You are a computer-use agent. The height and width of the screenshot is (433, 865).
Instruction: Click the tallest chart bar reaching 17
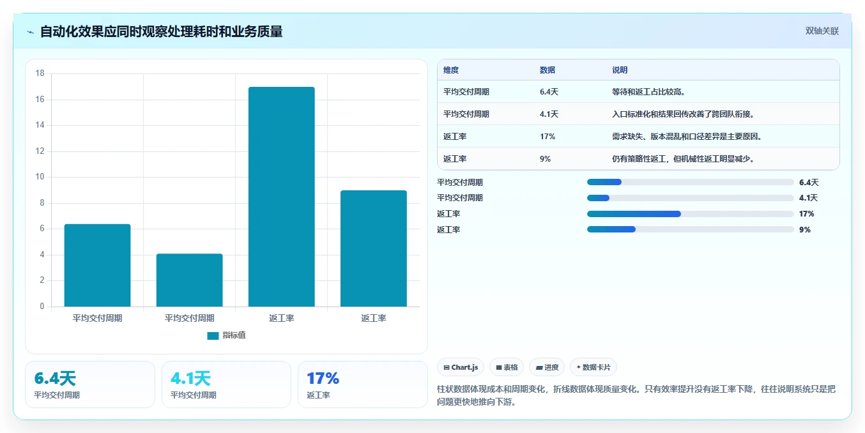point(282,197)
